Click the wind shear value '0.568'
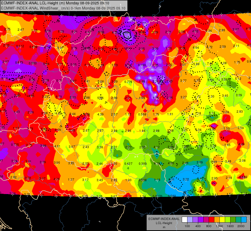 point(142,114)
